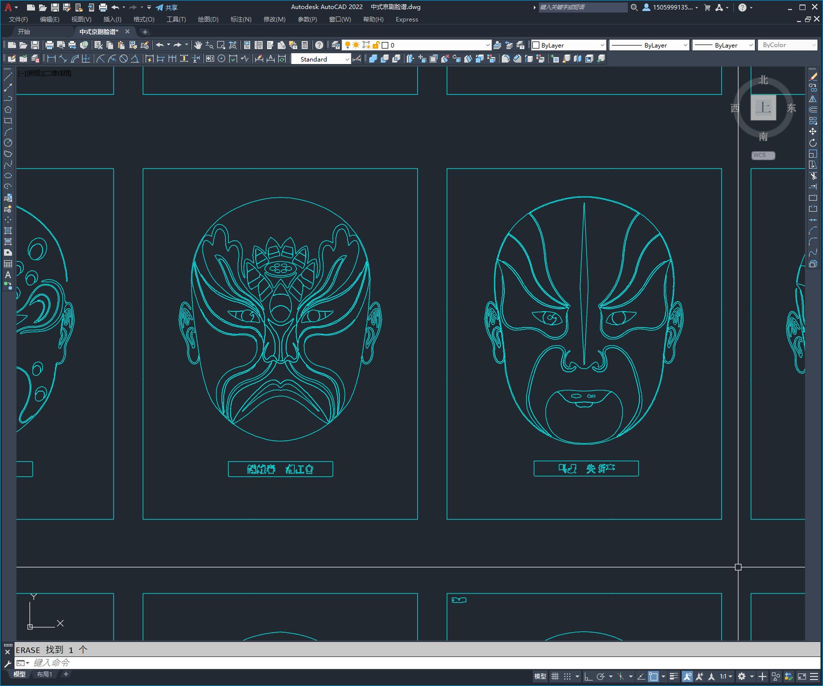823x686 pixels.
Task: Select the Revision Cloud tool
Action: click(8, 154)
